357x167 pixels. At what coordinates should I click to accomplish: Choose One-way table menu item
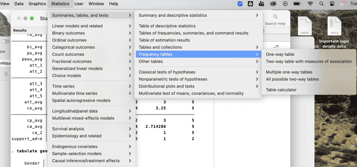280,55
